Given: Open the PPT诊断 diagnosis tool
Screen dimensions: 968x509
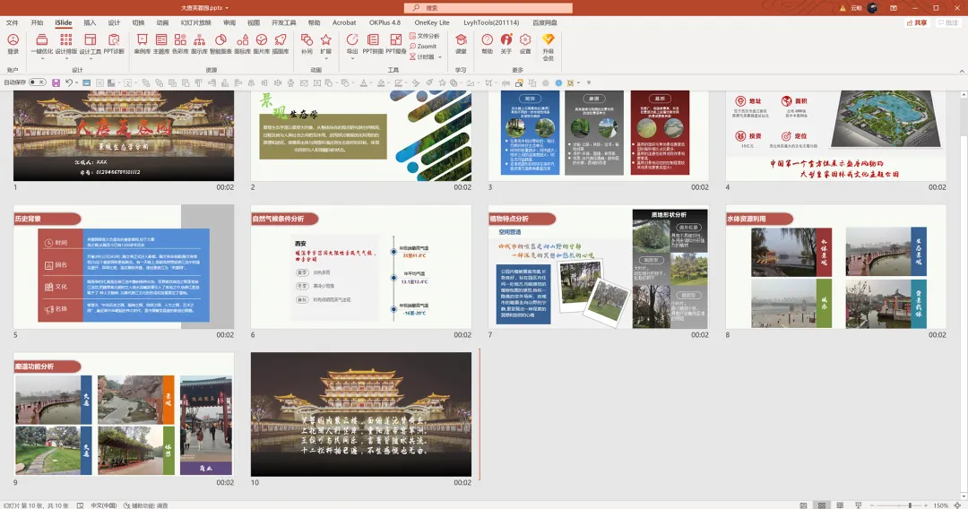Looking at the screenshot, I should click(x=114, y=44).
